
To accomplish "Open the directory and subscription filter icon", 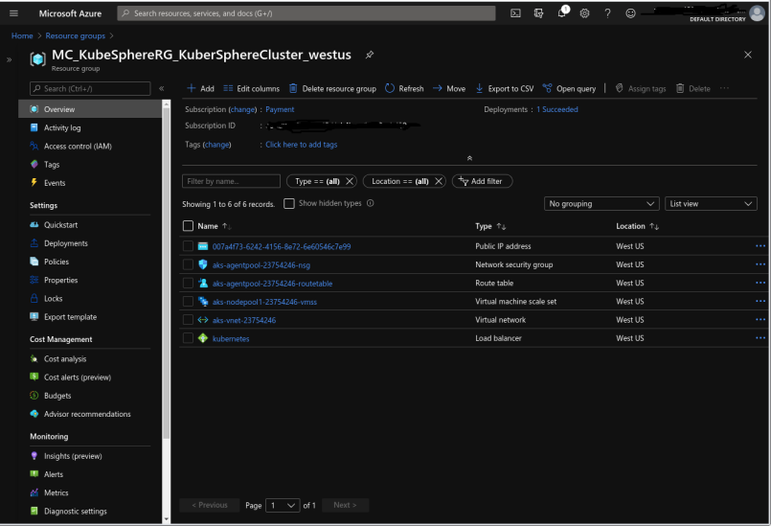I will (x=538, y=13).
